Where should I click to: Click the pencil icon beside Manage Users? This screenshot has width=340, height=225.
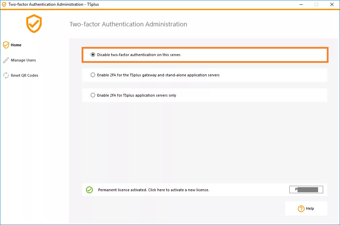pyautogui.click(x=6, y=60)
